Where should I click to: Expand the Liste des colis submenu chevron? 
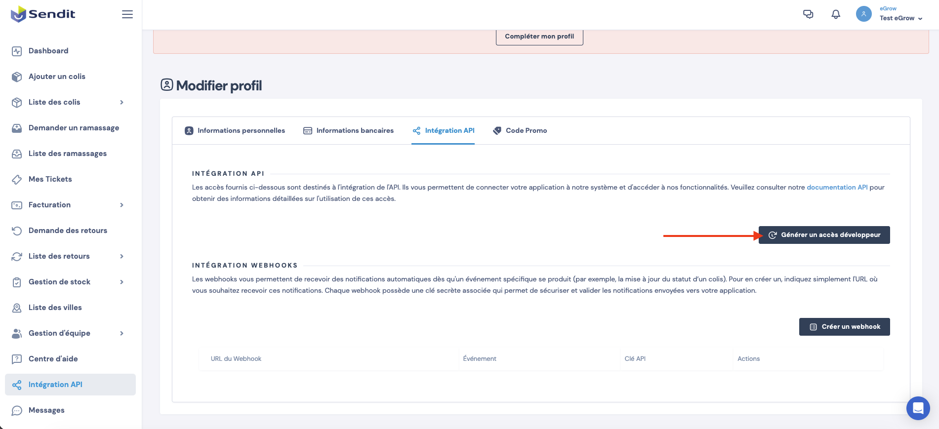(122, 102)
